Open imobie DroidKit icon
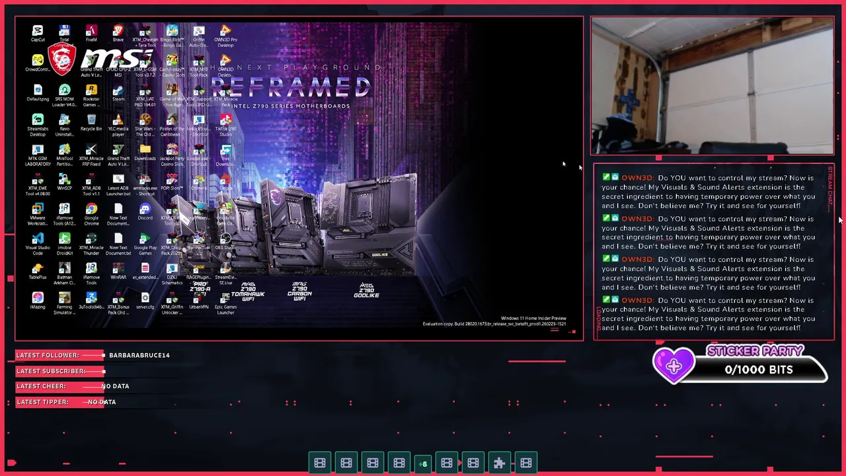Screen dimensions: 846x476 (x=64, y=245)
